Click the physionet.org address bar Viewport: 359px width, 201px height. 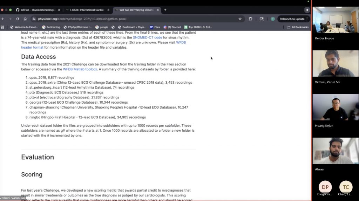pyautogui.click(x=133, y=19)
